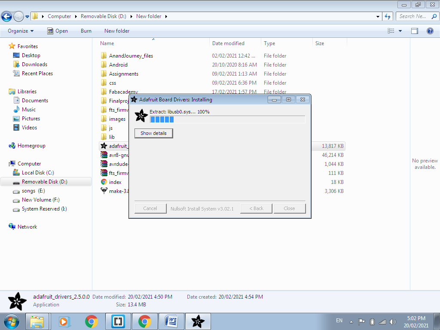Select the lib folder
The width and height of the screenshot is (440, 330).
[x=112, y=137]
